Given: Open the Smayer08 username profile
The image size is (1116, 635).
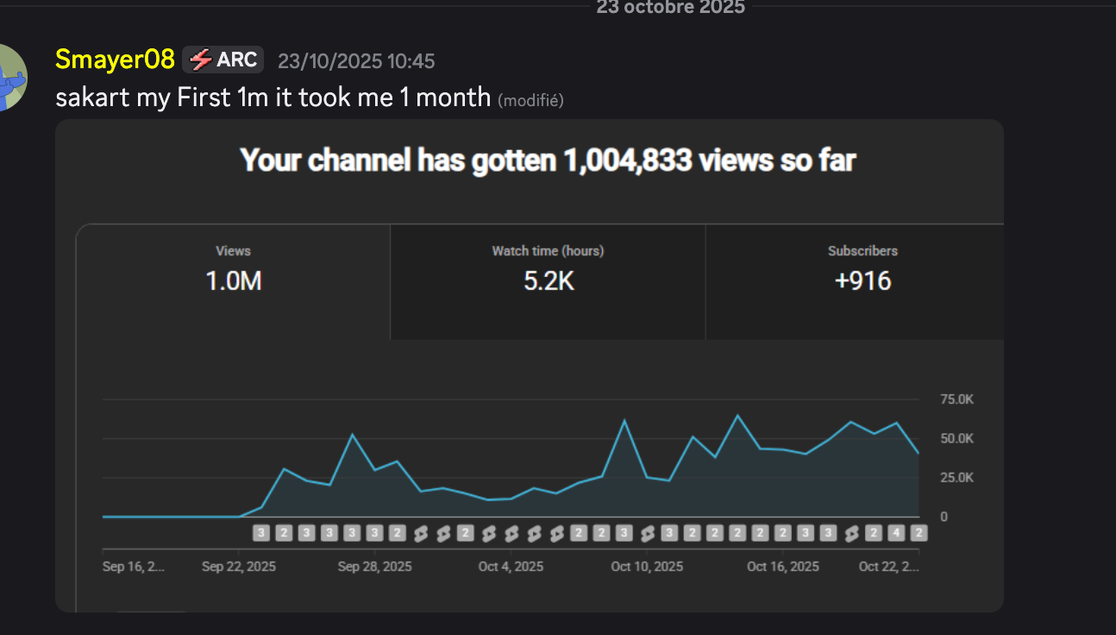Looking at the screenshot, I should tap(115, 60).
